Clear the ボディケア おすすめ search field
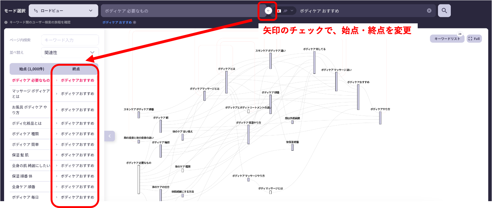 point(429,11)
